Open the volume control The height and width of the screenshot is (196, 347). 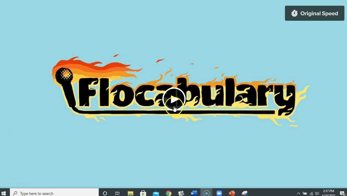tap(317, 193)
